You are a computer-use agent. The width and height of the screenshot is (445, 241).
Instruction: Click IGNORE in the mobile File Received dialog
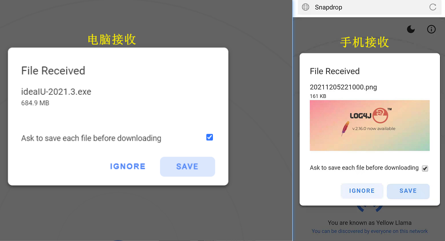362,191
